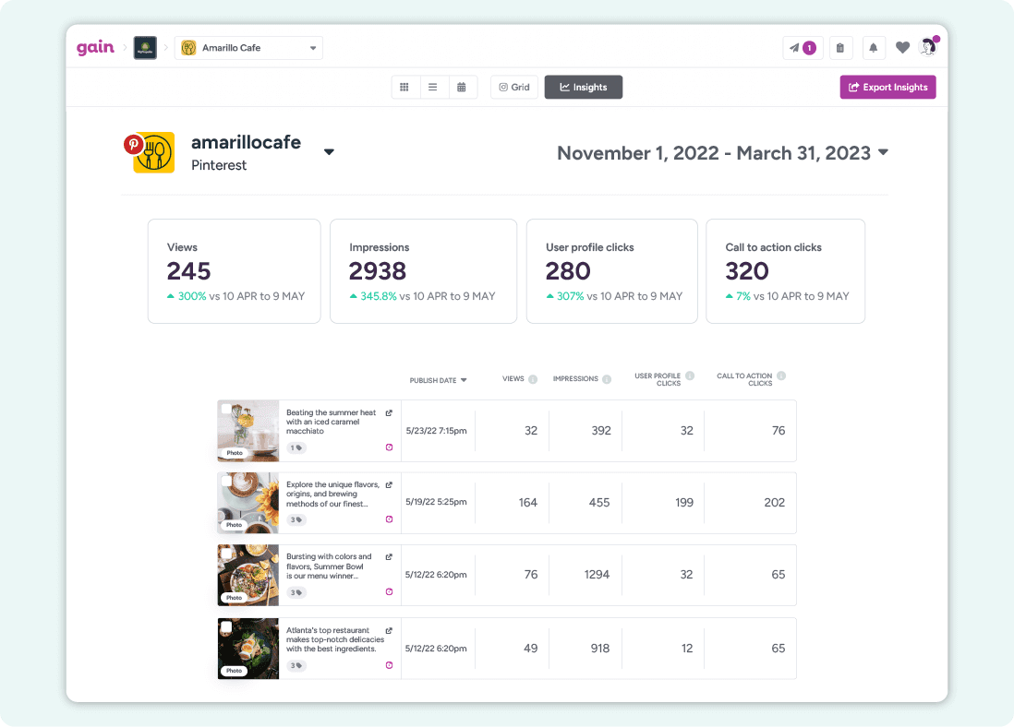Click the Pinterest badge on the amarillocafe avatar
This screenshot has width=1014, height=727.
point(132,145)
